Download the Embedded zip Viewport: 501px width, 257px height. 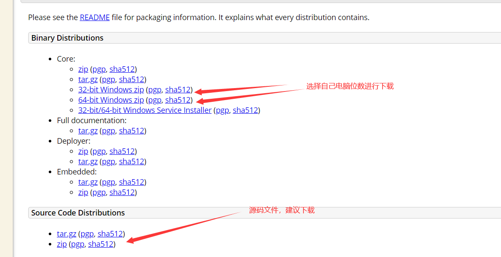pos(83,192)
